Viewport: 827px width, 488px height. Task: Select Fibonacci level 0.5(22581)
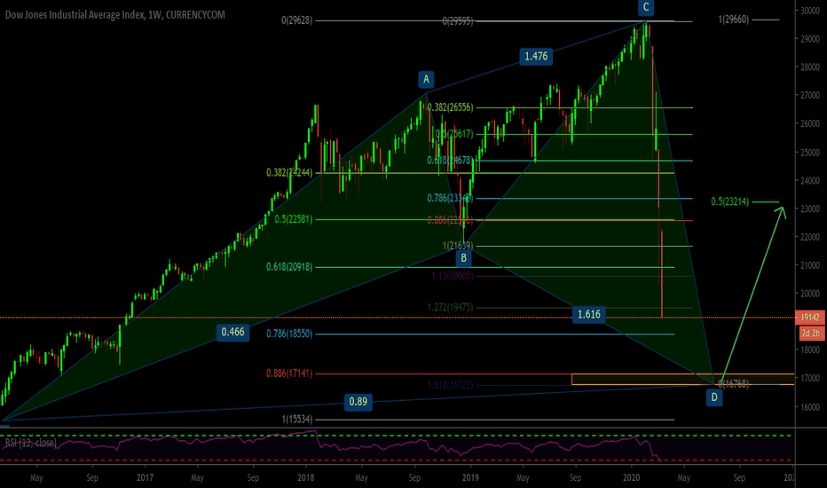293,219
